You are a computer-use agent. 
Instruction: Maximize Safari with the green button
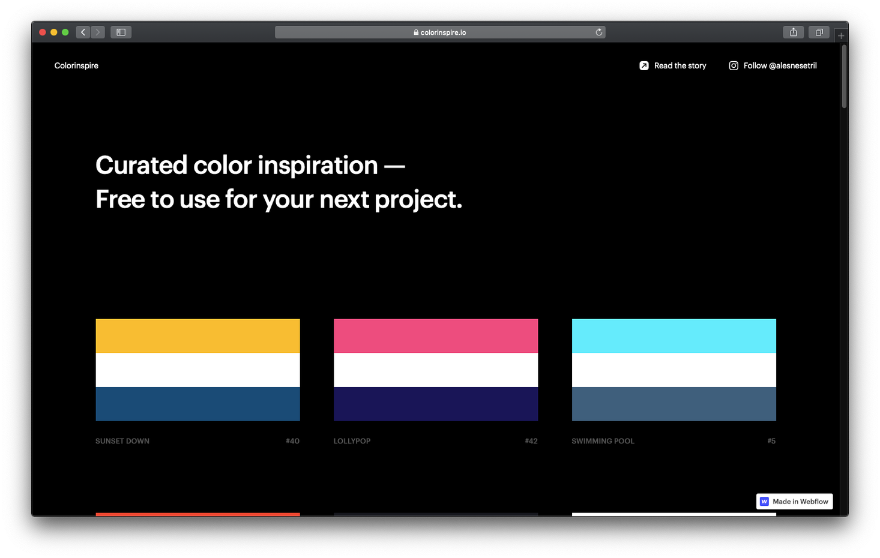65,32
